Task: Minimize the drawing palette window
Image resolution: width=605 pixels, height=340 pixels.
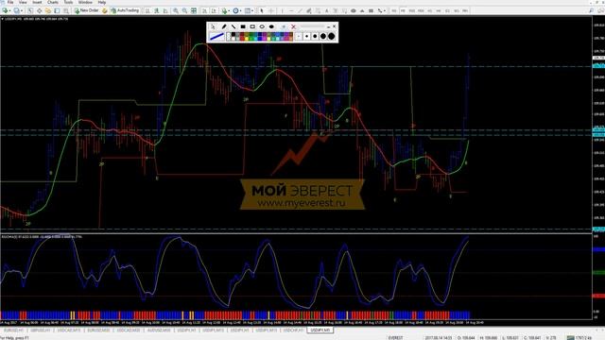Action: click(328, 27)
